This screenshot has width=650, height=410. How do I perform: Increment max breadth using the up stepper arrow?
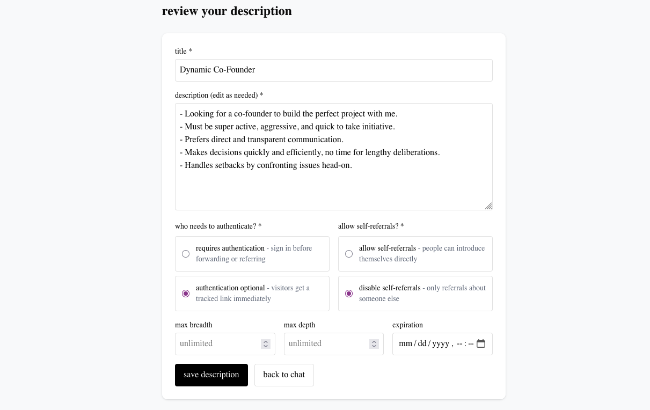[266, 341]
